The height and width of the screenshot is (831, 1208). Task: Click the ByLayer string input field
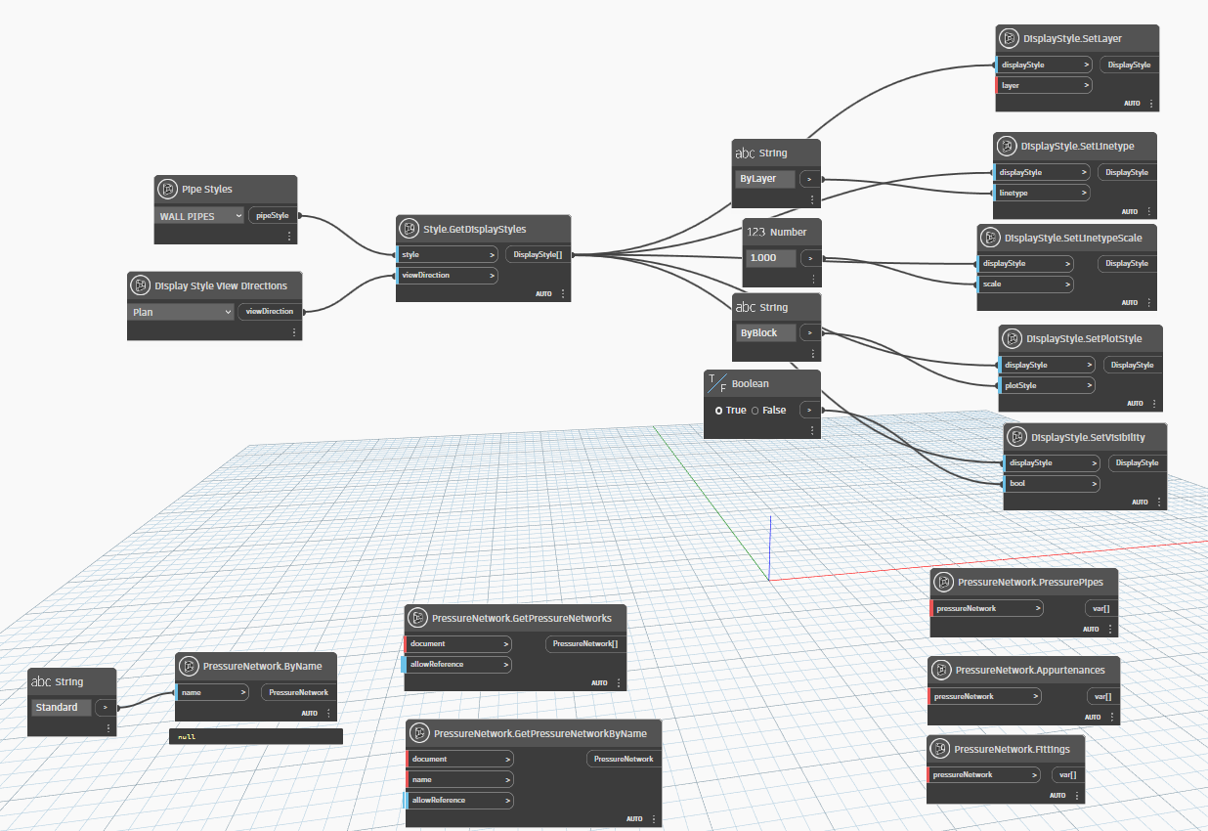click(765, 179)
